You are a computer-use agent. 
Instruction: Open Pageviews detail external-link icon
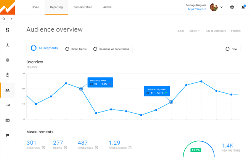click(97, 148)
